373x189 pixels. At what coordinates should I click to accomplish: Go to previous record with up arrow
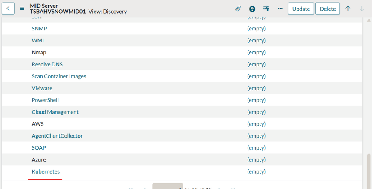click(x=348, y=9)
